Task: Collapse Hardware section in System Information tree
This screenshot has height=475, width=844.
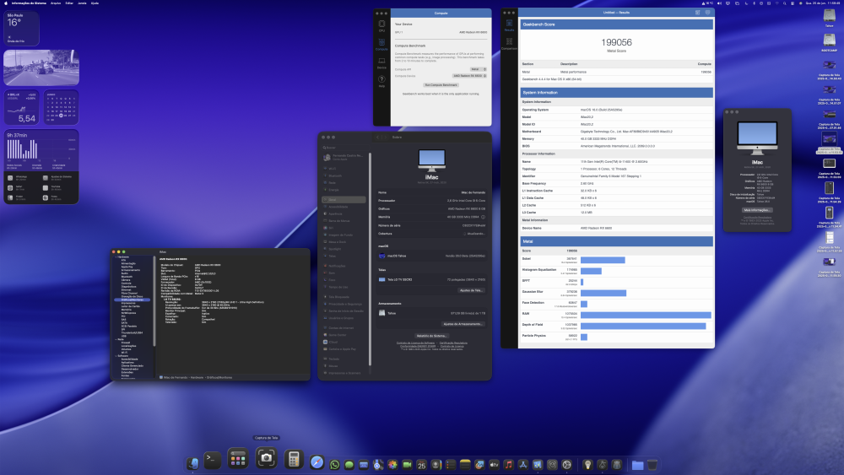Action: tap(116, 257)
